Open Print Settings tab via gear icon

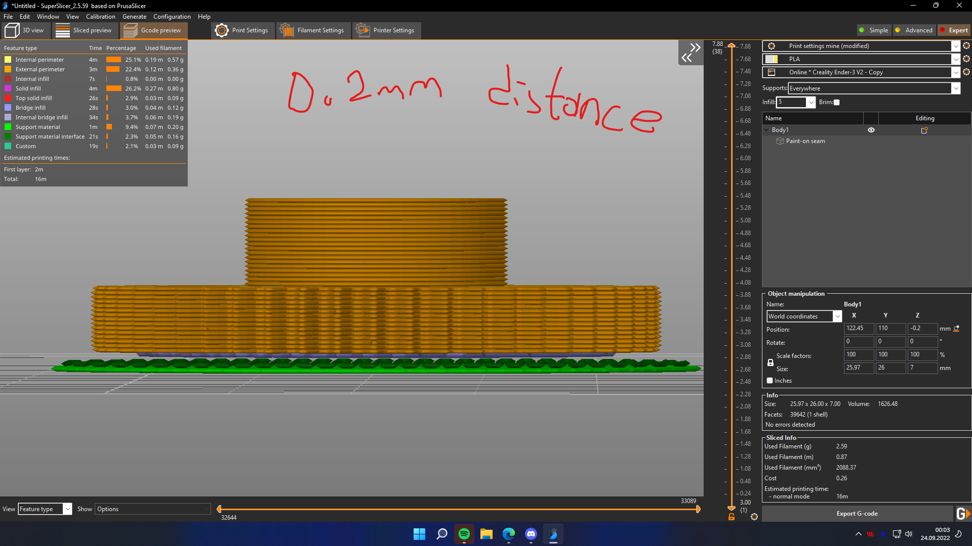coord(221,30)
